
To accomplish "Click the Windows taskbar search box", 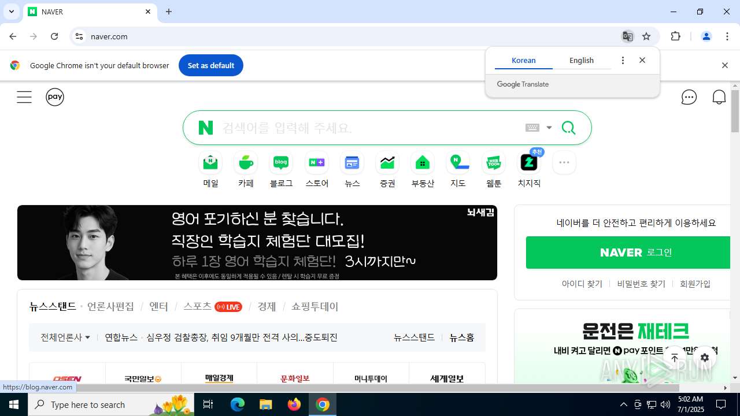I will click(x=112, y=404).
